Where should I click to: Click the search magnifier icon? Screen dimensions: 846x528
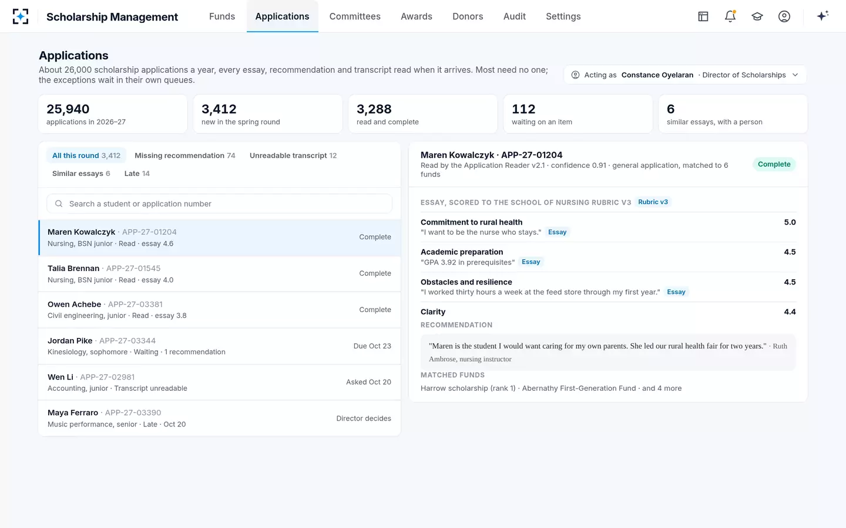pyautogui.click(x=59, y=204)
